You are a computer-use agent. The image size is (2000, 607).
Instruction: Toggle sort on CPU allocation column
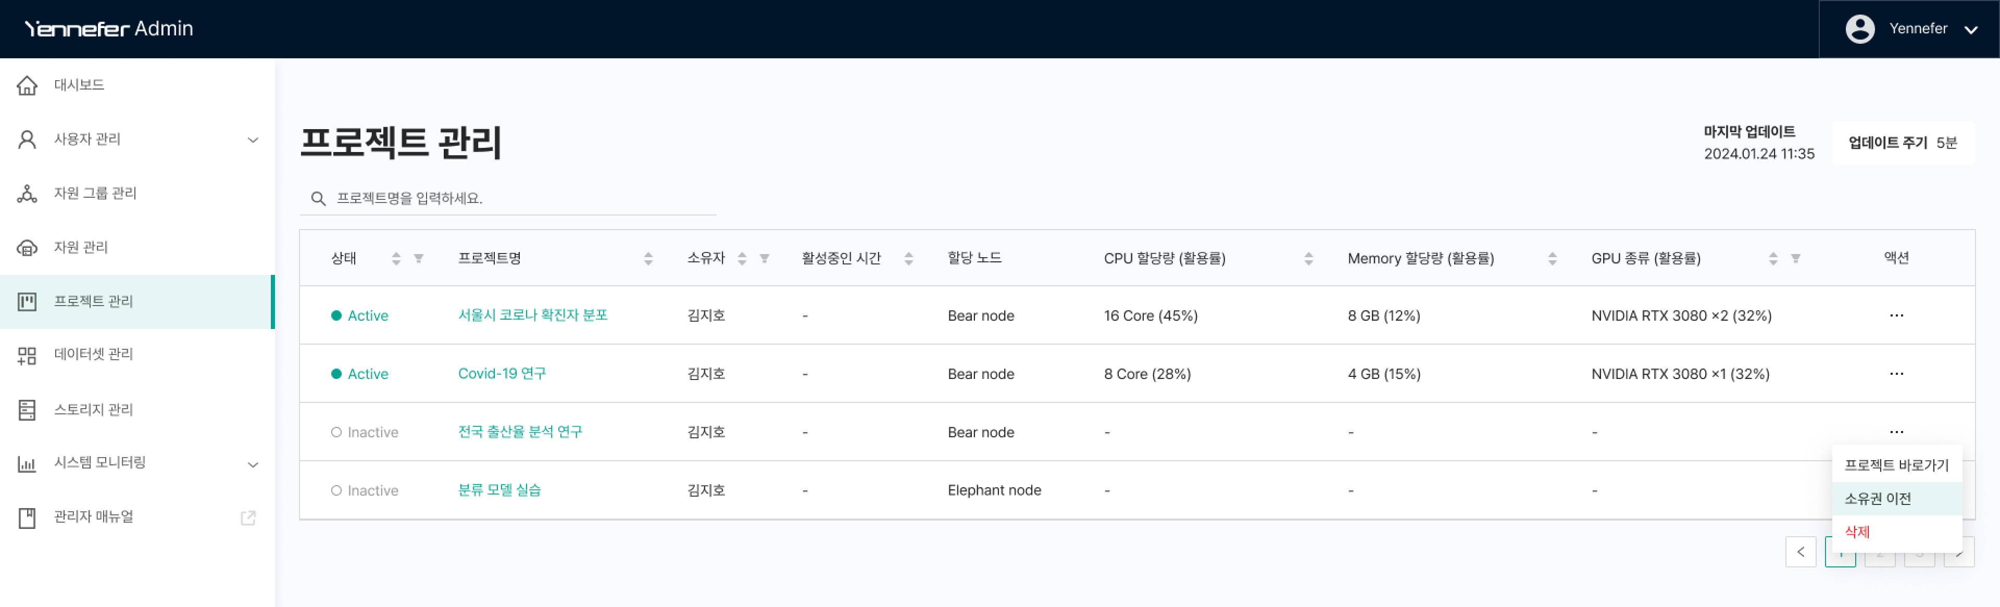pyautogui.click(x=1308, y=259)
